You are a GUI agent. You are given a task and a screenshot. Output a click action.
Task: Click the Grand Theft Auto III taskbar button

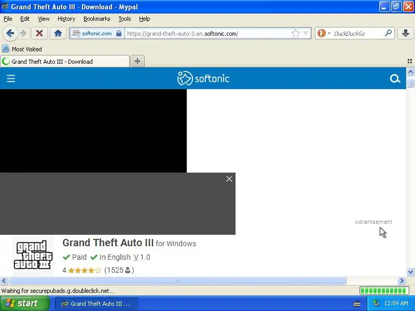tap(96, 304)
